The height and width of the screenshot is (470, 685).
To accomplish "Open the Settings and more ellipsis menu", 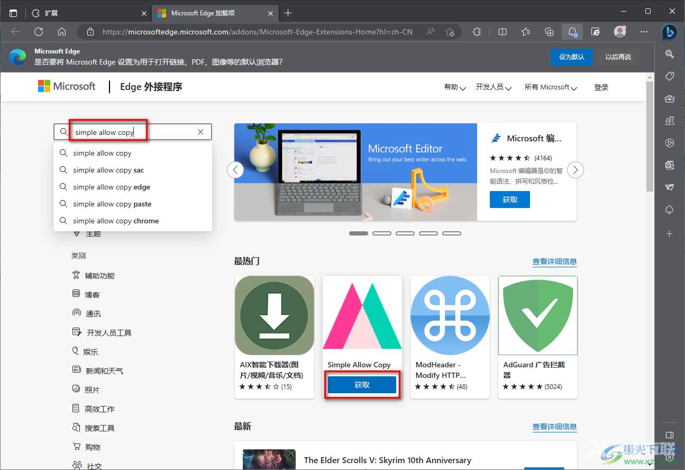I will (x=644, y=32).
